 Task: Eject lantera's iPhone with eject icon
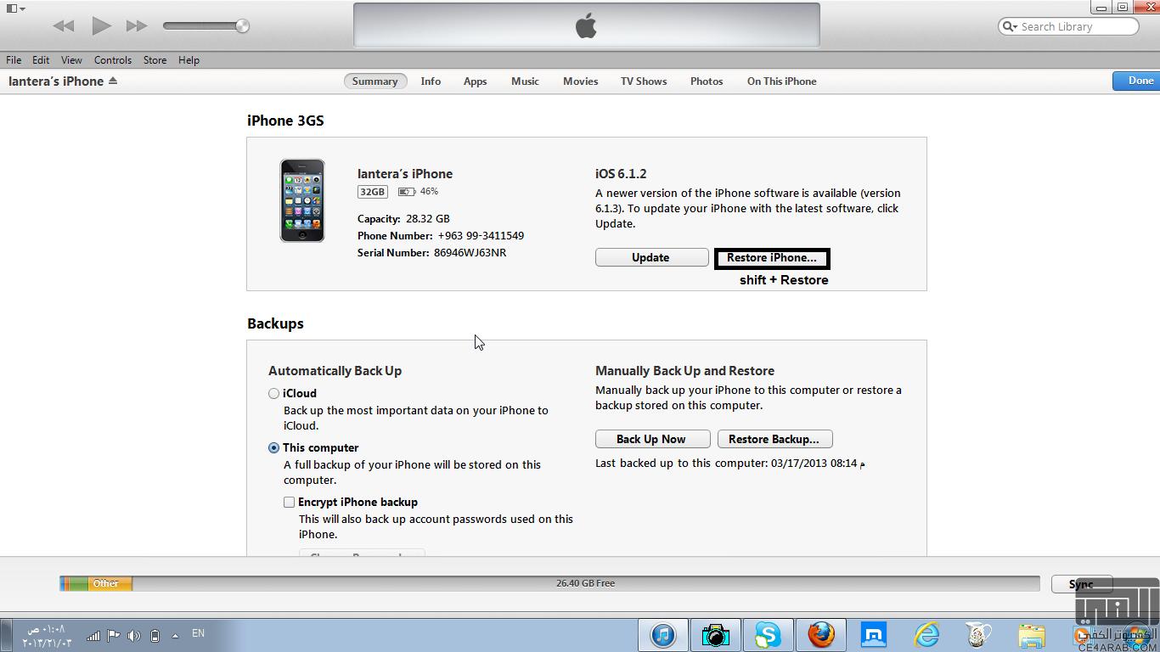pyautogui.click(x=113, y=81)
